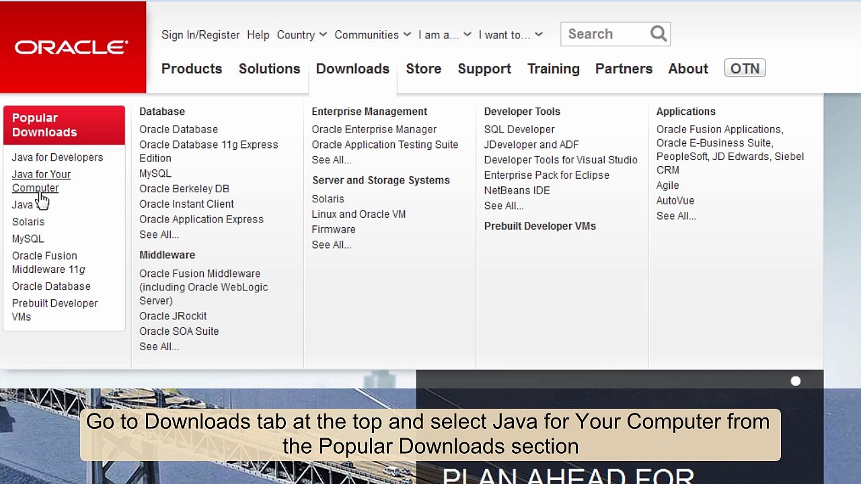861x484 pixels.
Task: Open Linux and Oracle VM
Action: point(359,214)
